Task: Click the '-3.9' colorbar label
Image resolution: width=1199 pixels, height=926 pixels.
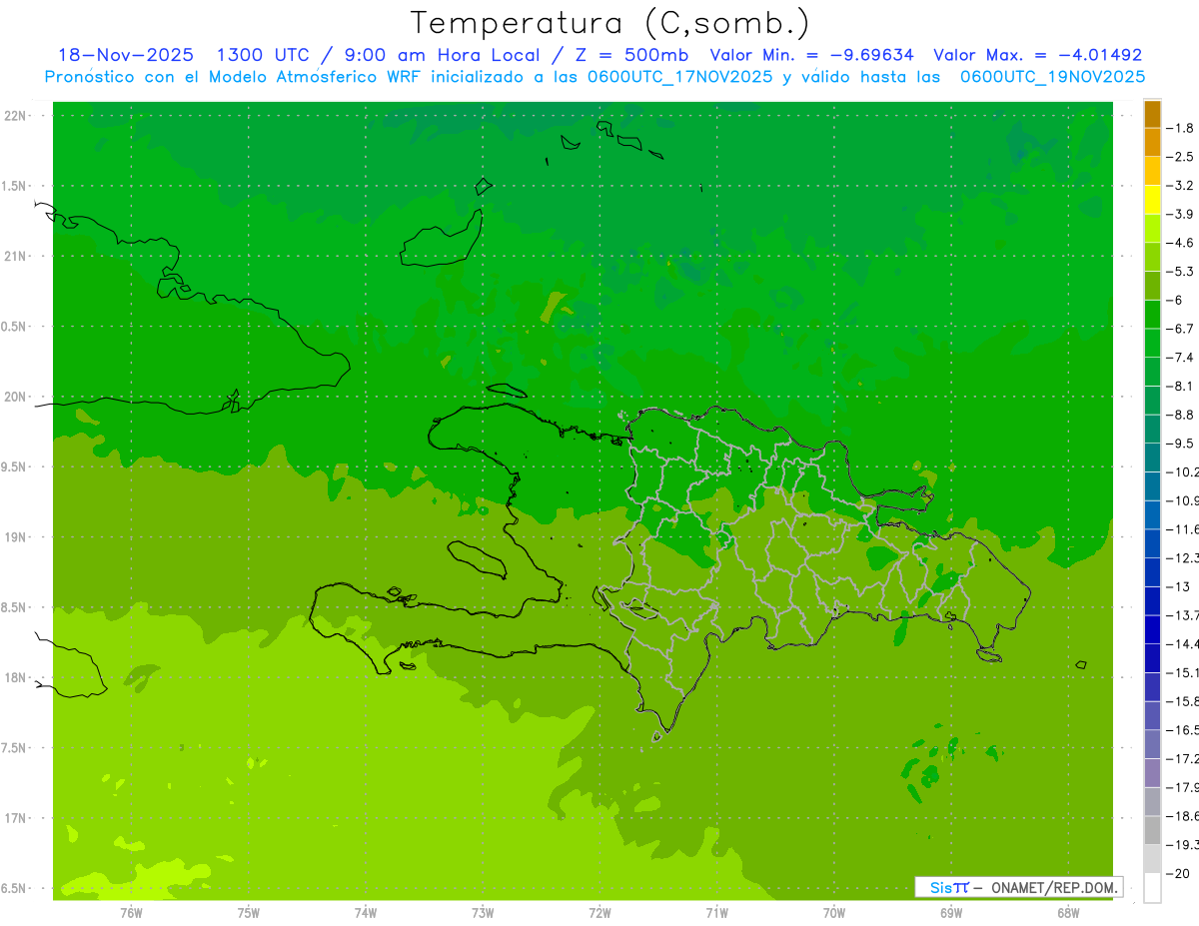Action: (1180, 214)
